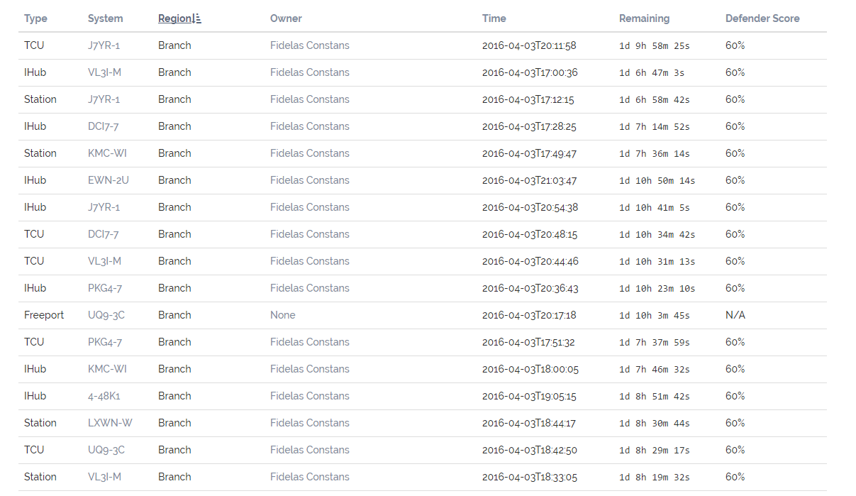The image size is (856, 496).
Task: Open UQ9-3C in the Freeport row
Action: coord(106,315)
